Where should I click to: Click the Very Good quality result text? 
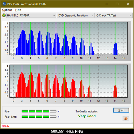click(87, 116)
